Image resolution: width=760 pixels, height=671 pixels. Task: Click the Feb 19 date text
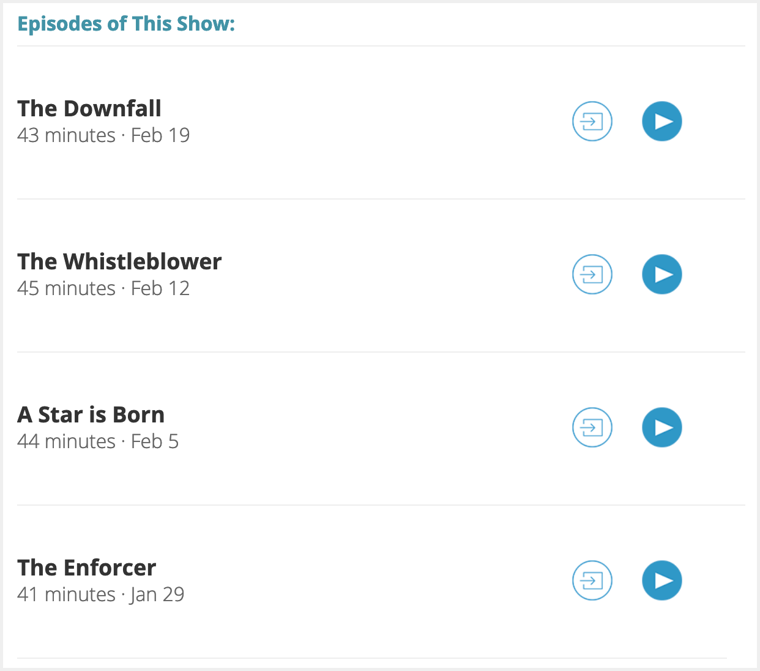pos(160,135)
